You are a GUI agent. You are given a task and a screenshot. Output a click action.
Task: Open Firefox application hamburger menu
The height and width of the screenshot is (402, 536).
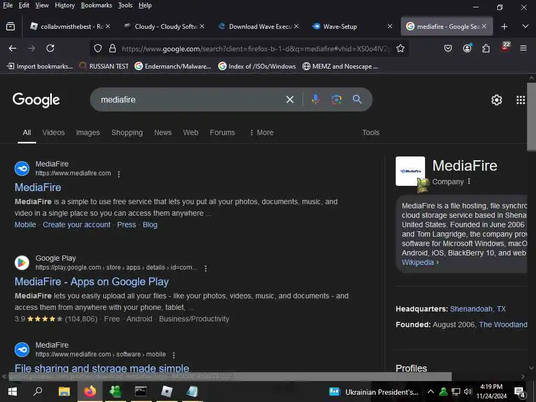pos(523,48)
